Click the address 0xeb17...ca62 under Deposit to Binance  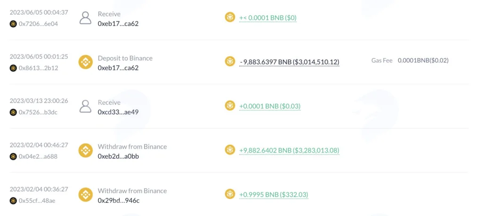click(x=118, y=68)
